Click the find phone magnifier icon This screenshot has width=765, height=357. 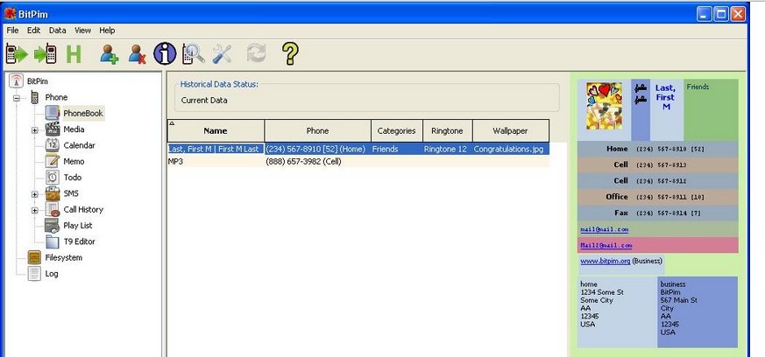click(x=193, y=53)
